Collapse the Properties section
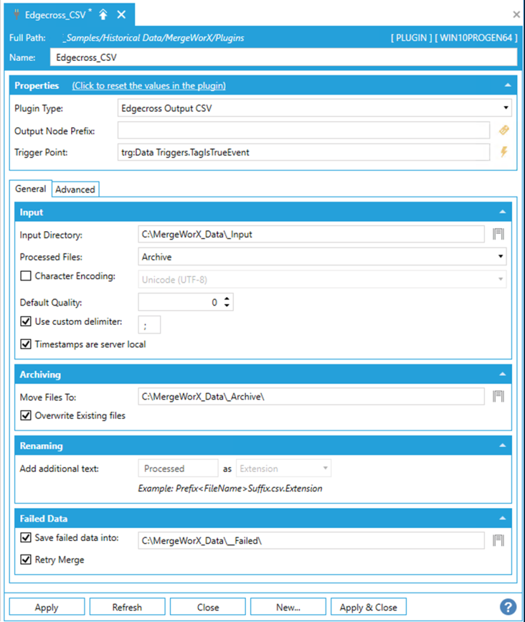Viewport: 525px width, 622px height. 507,86
